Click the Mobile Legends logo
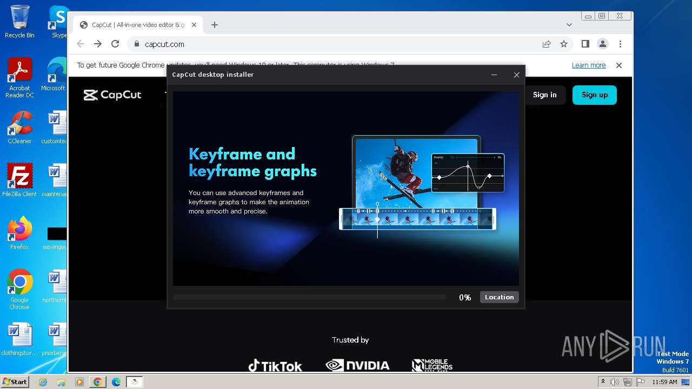The height and width of the screenshot is (389, 692). 432,366
